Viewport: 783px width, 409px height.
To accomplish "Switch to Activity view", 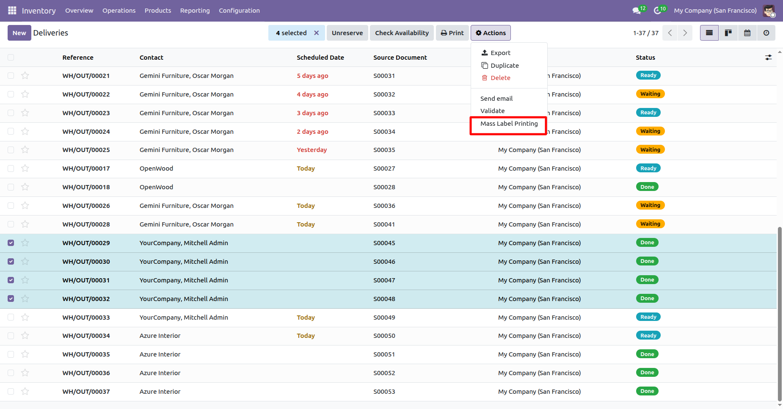I will click(766, 33).
